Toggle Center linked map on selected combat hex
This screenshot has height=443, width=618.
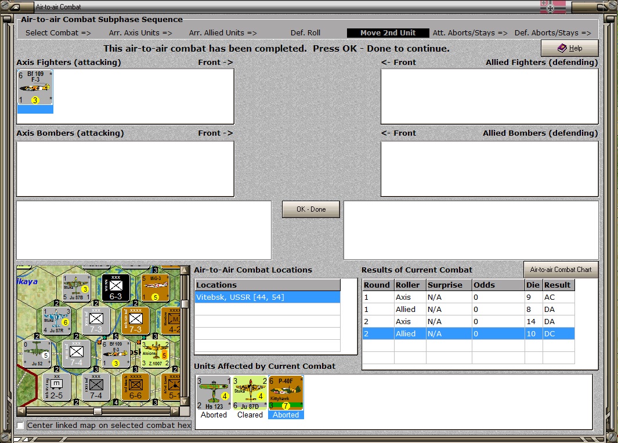click(20, 425)
